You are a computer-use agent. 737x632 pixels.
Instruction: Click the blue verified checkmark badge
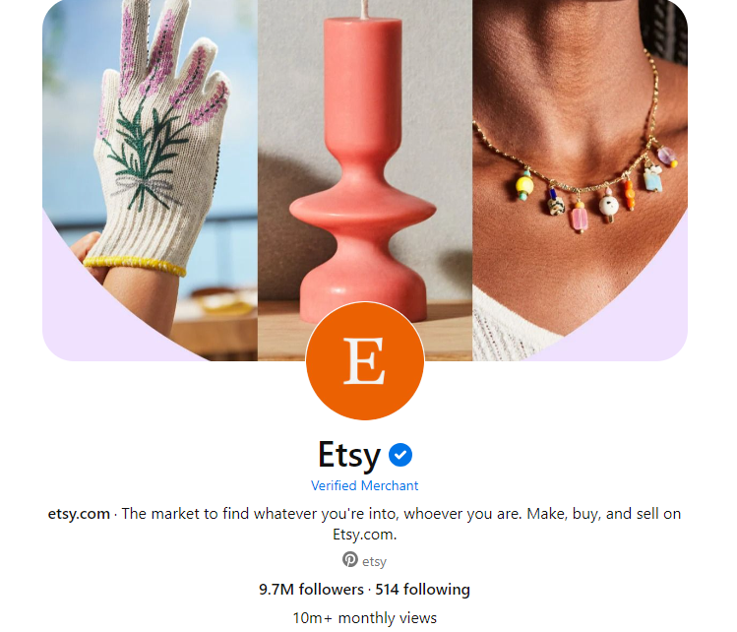click(400, 455)
